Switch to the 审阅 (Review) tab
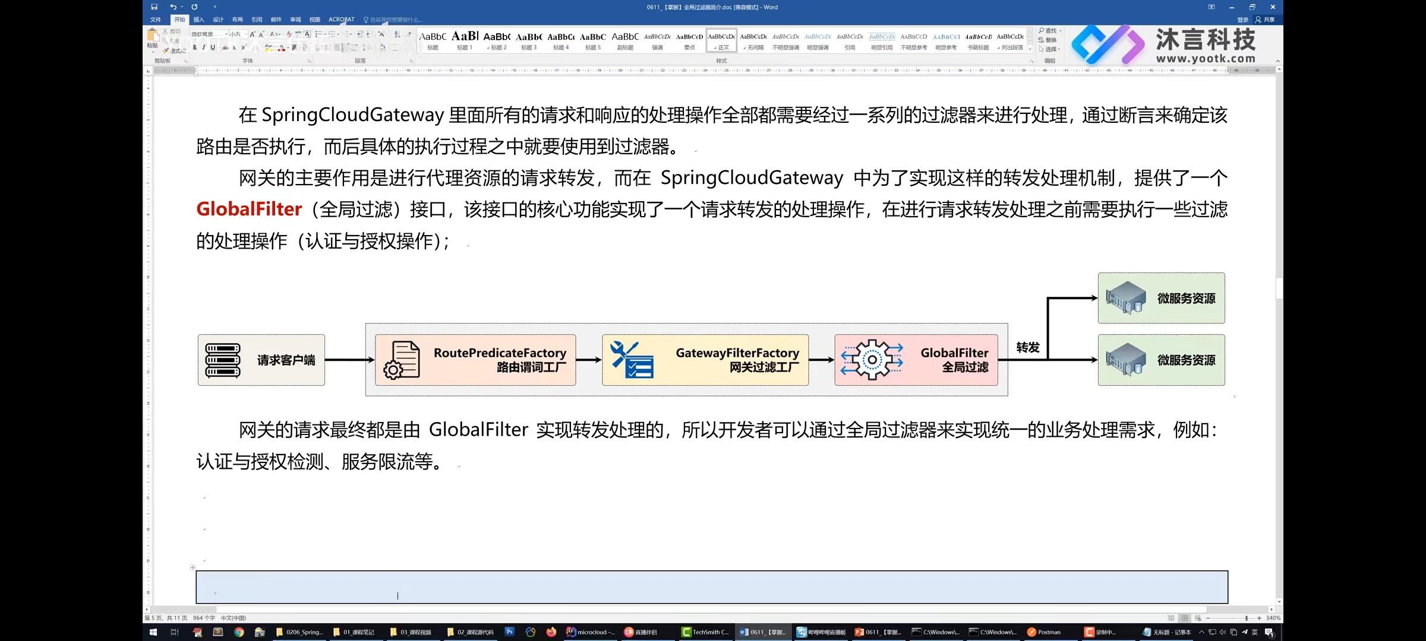Screen dimensions: 1426x641 click(295, 20)
